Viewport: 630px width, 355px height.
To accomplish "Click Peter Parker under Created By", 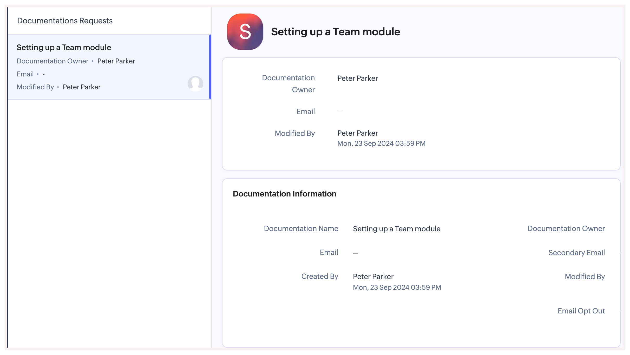I will click(373, 277).
